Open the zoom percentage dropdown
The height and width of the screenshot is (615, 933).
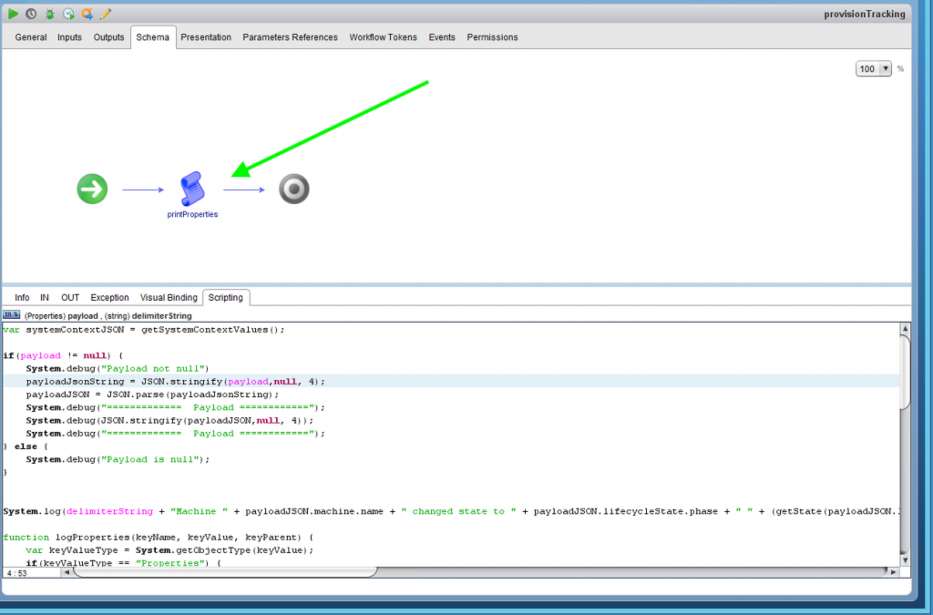pos(874,69)
